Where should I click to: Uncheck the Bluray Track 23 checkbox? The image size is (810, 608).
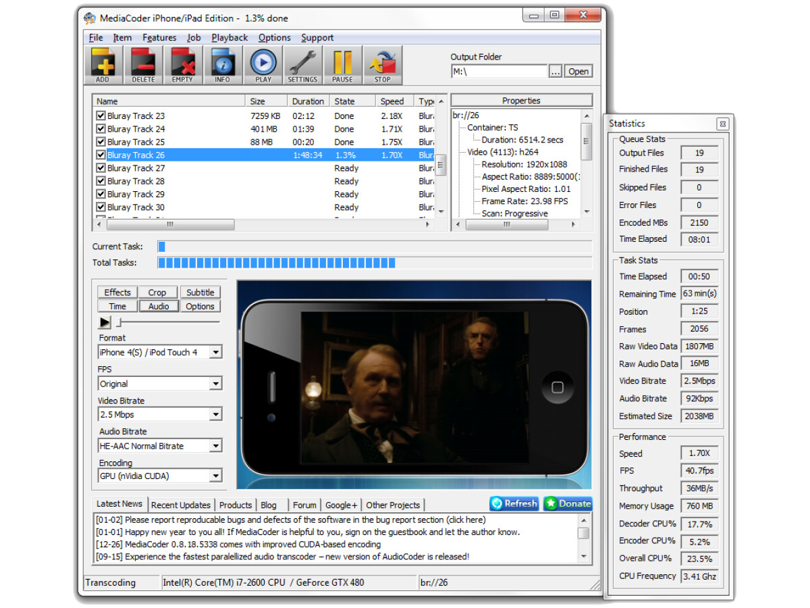point(101,116)
